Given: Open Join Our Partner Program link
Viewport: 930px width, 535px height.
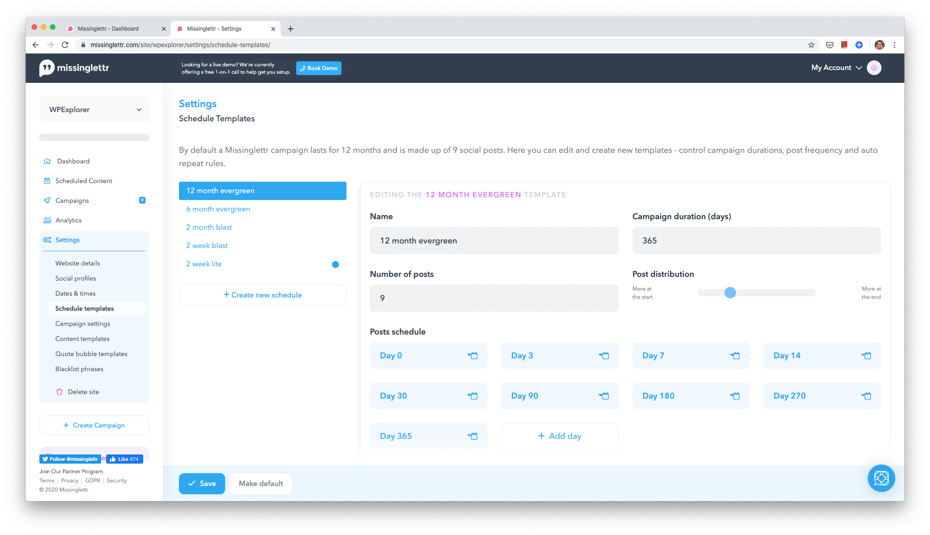Looking at the screenshot, I should [x=71, y=471].
